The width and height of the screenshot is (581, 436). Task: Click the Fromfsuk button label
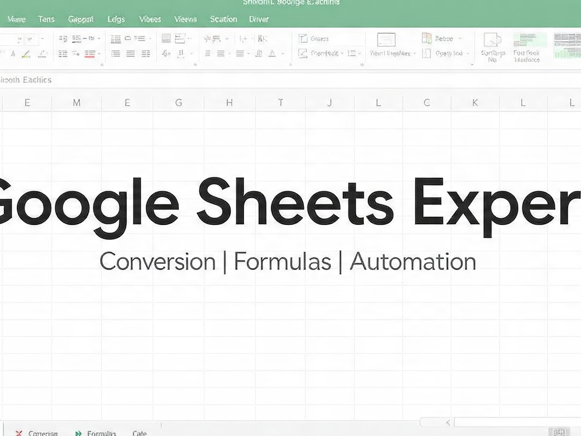pos(325,53)
